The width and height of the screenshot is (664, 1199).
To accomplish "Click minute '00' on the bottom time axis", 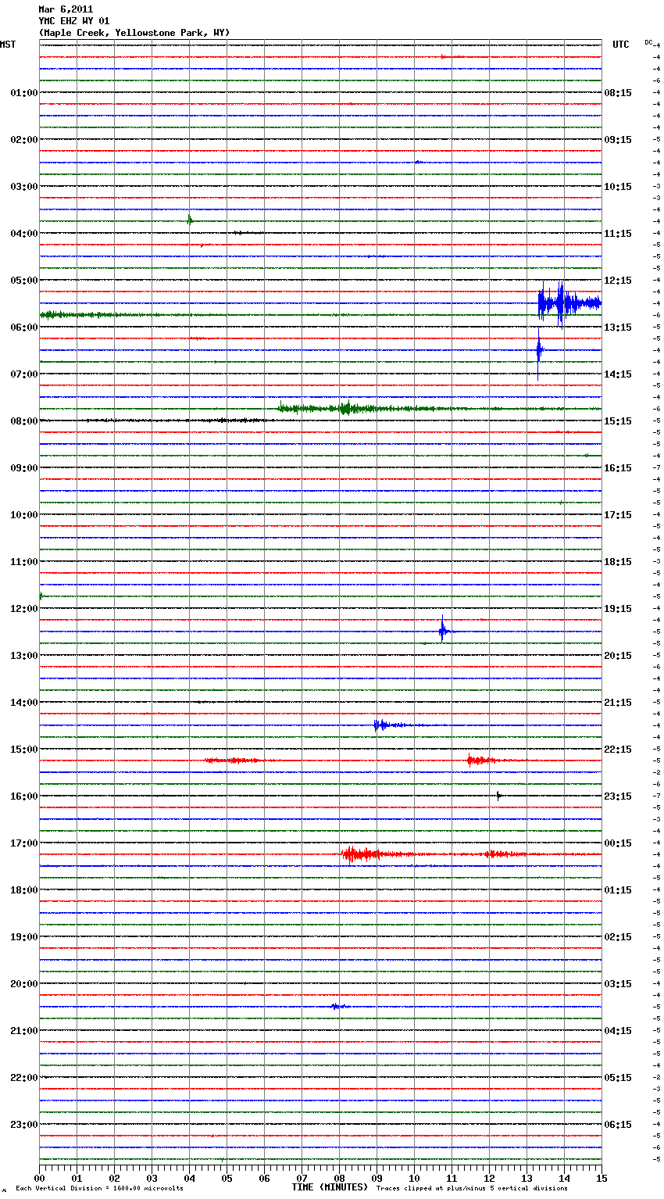I will tap(39, 1178).
